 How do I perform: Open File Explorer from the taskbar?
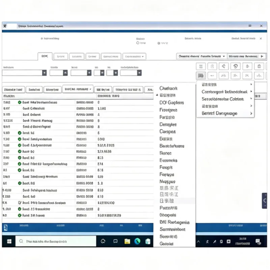point(127,241)
